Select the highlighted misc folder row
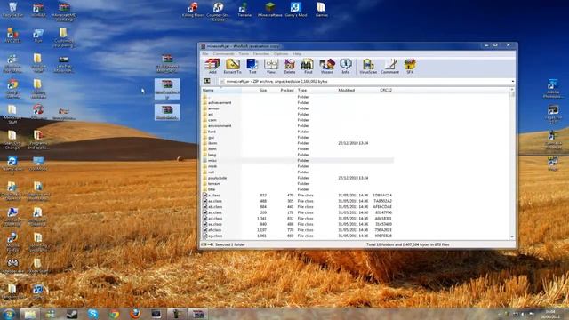 point(298,160)
